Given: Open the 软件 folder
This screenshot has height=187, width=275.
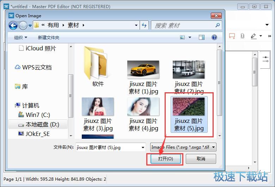Looking at the screenshot, I should point(98,67).
